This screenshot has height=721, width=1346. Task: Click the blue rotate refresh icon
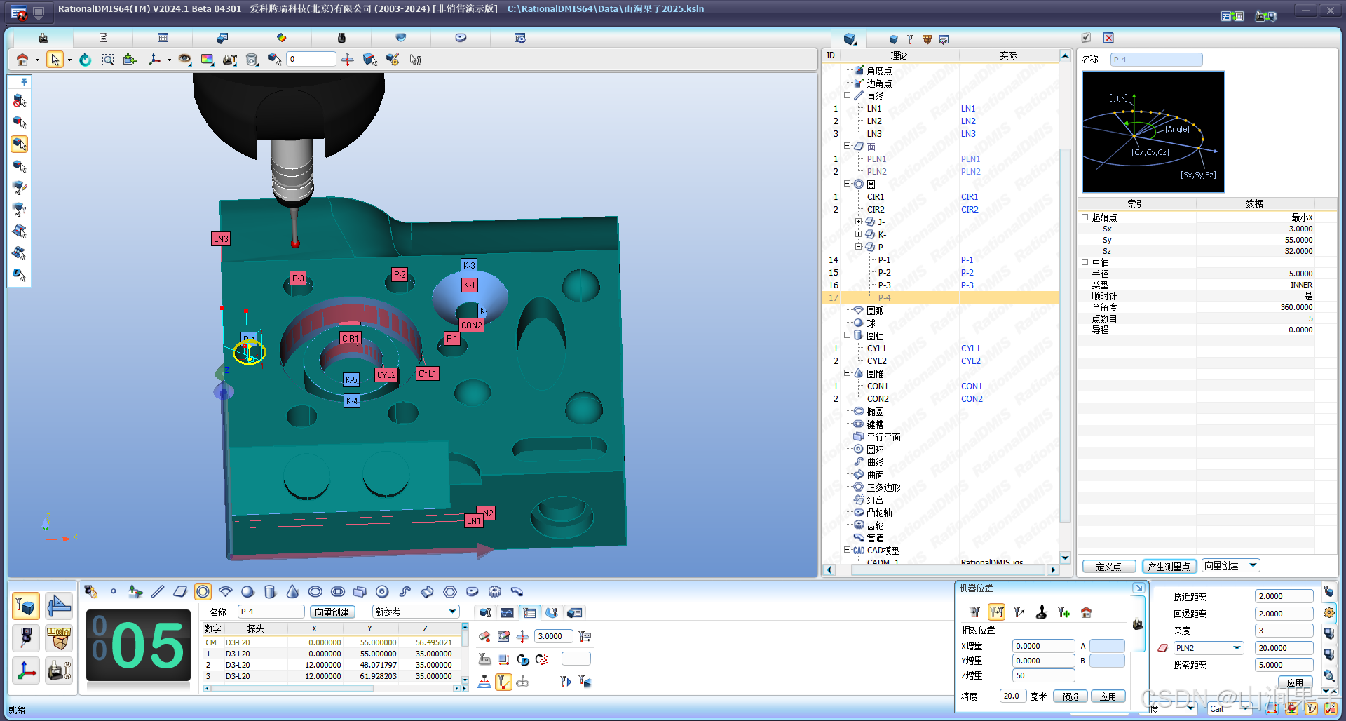85,60
